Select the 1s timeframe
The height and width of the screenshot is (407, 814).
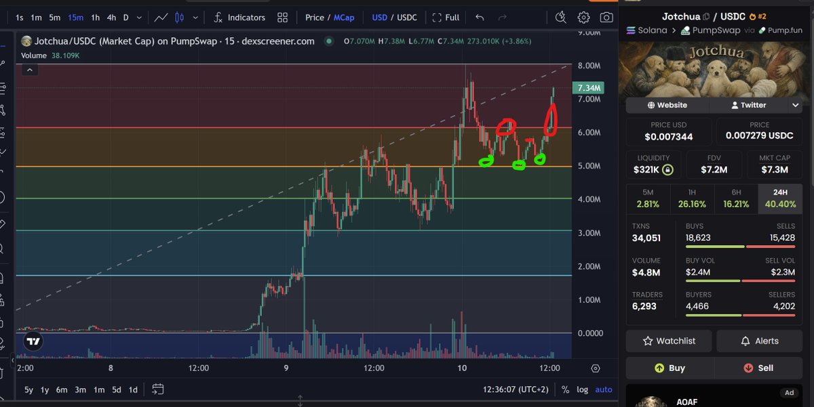20,18
